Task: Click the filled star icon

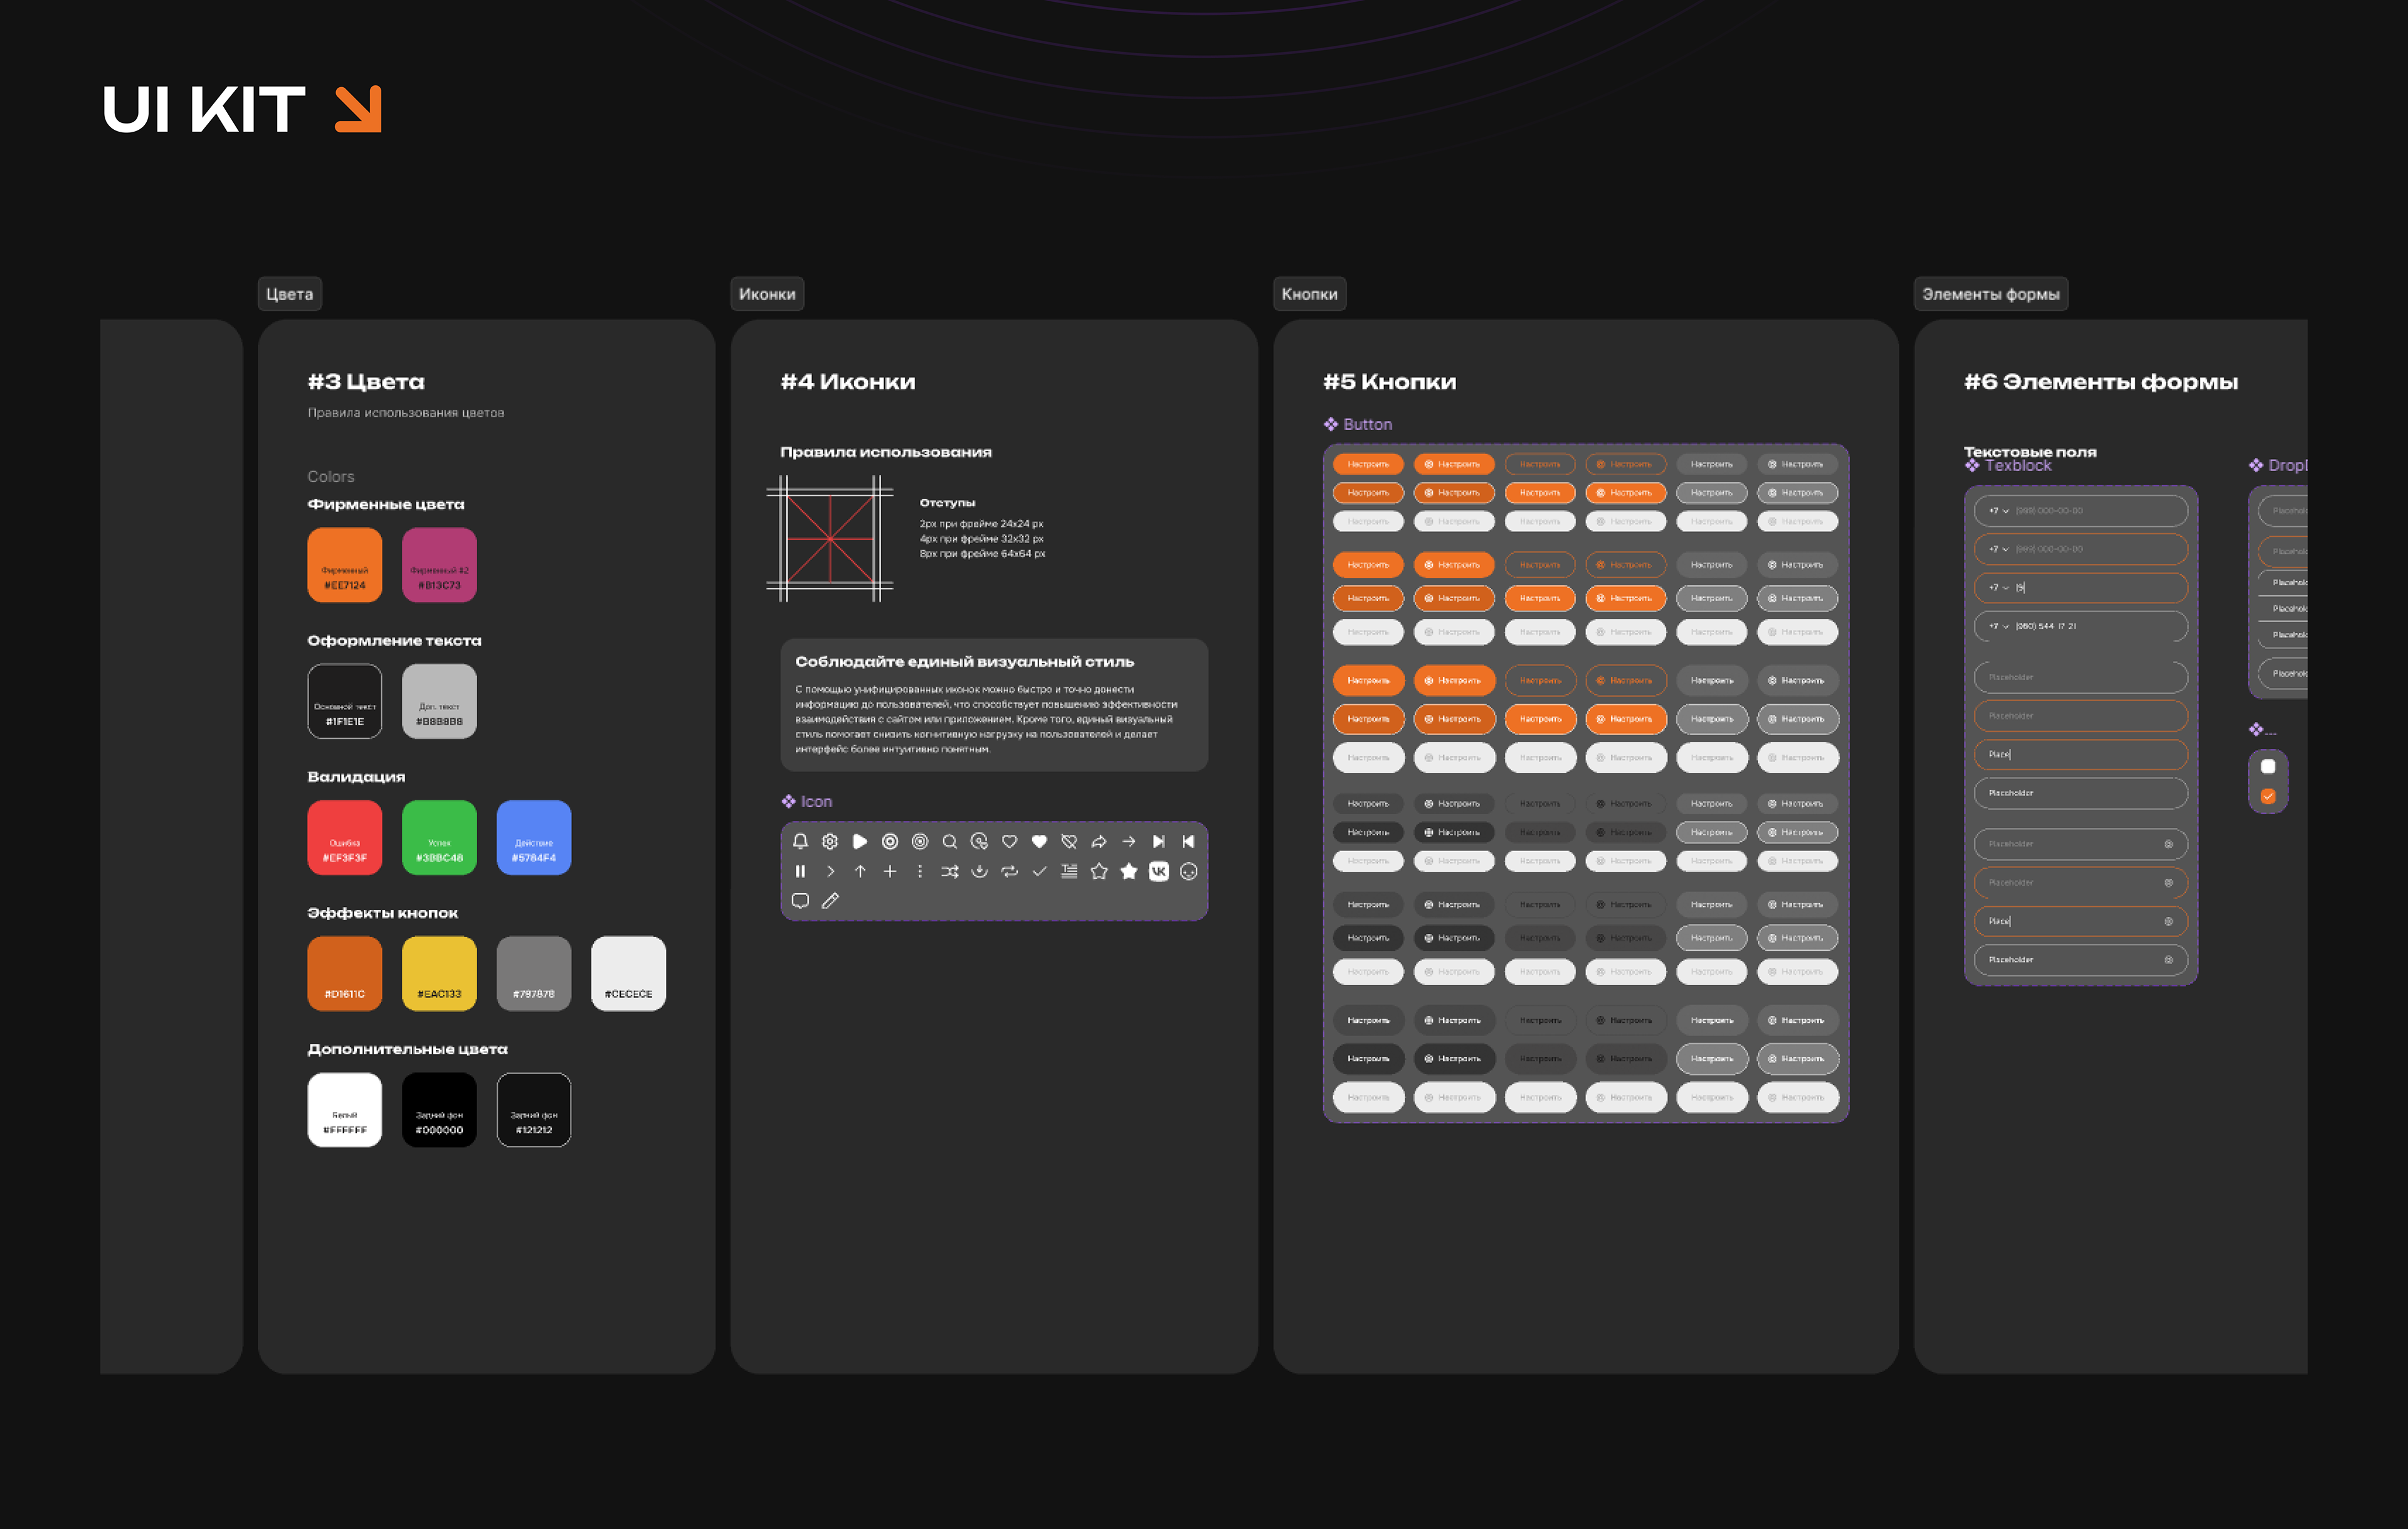Action: coord(1128,871)
